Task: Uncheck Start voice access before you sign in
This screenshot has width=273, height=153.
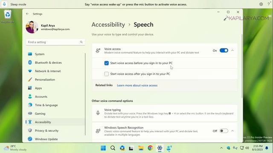Action: (106, 63)
